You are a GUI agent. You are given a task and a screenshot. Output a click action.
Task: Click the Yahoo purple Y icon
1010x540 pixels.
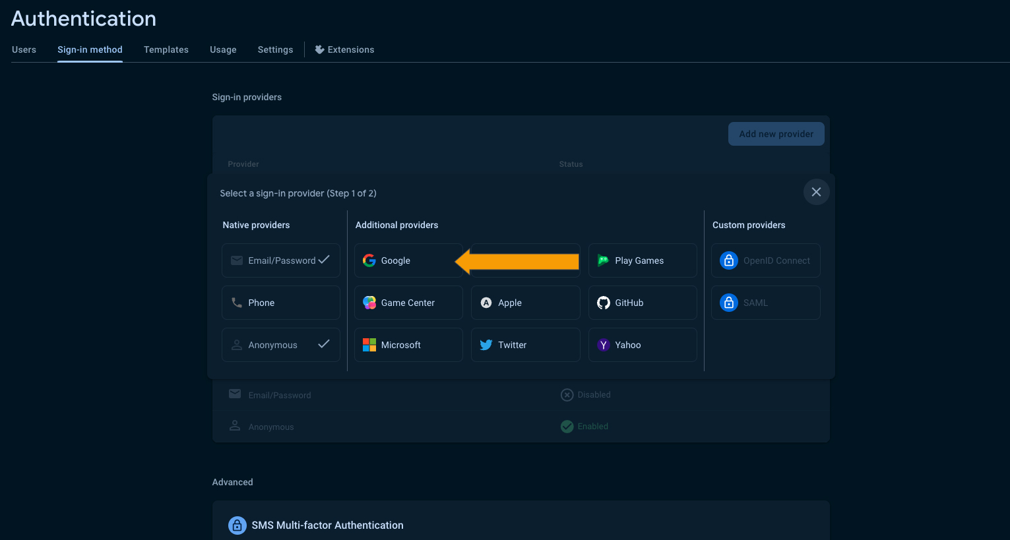604,345
